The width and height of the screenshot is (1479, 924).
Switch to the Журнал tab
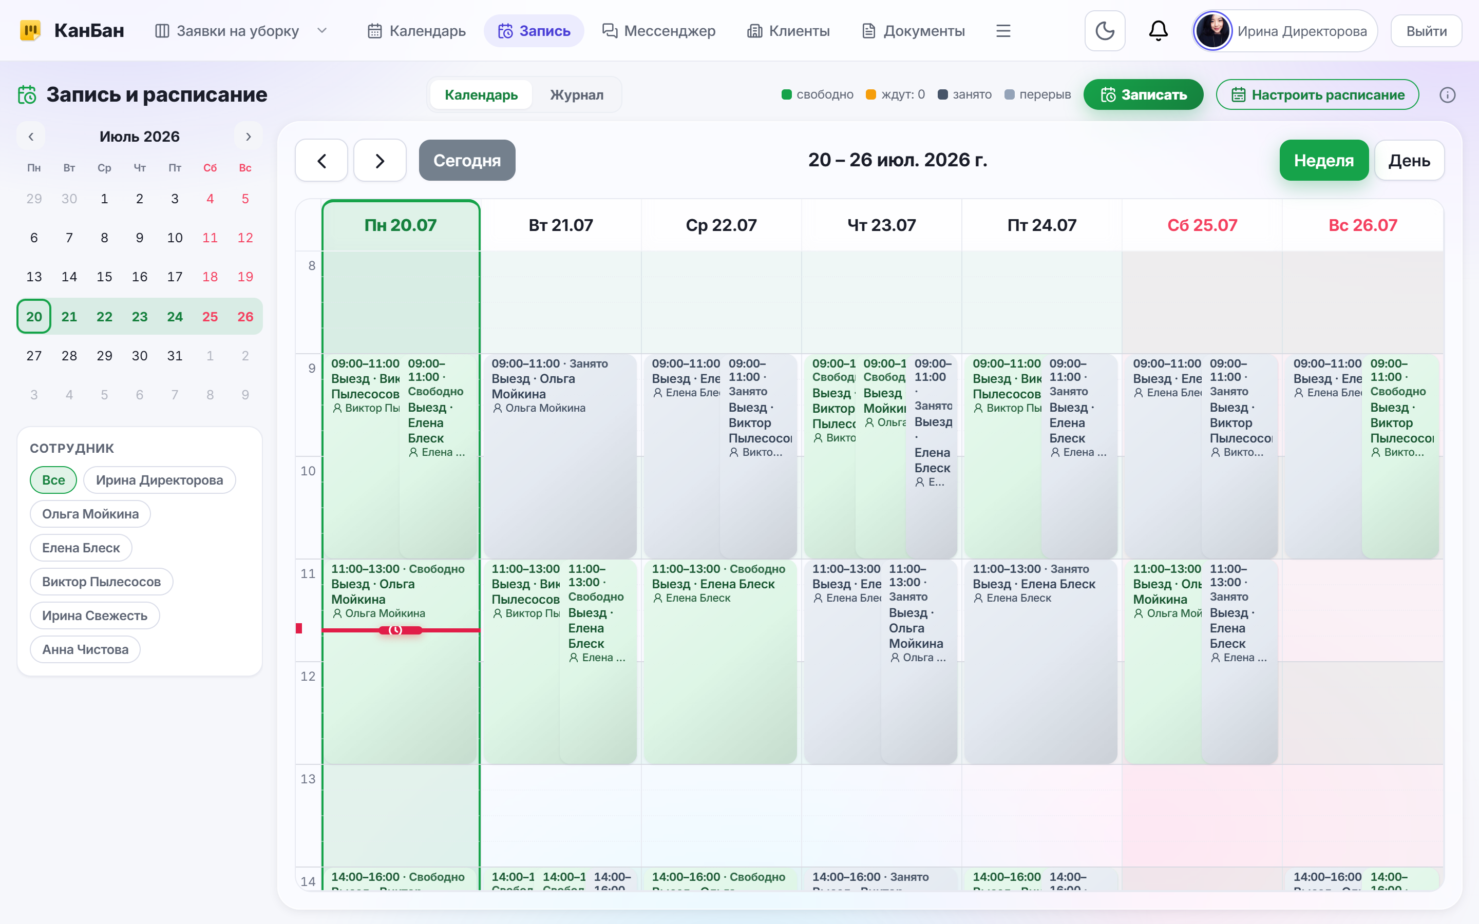[576, 95]
